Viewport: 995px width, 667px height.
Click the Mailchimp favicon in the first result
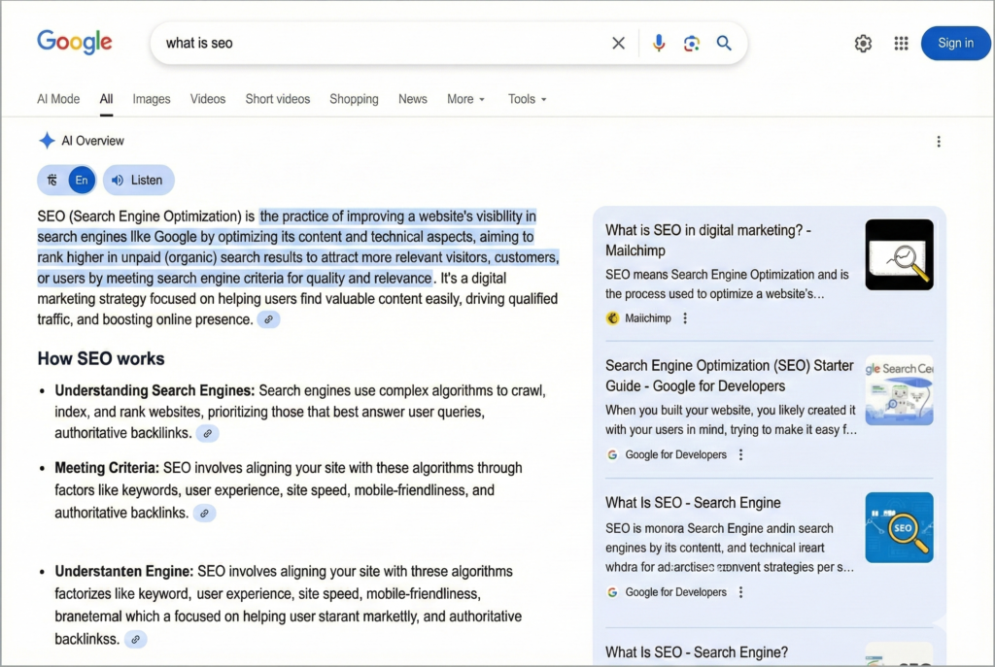pos(610,317)
